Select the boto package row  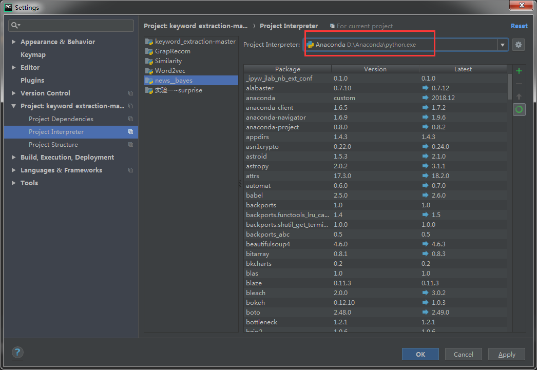pyautogui.click(x=376, y=313)
